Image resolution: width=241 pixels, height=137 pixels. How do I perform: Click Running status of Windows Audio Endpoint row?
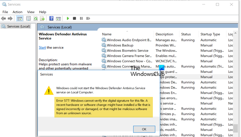188,40
